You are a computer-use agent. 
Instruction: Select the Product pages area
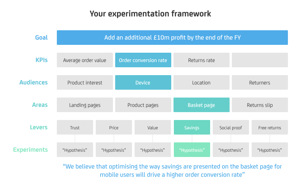[x=143, y=105]
